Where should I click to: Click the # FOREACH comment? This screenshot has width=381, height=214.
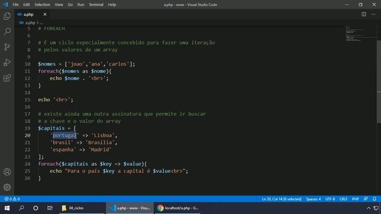51,29
